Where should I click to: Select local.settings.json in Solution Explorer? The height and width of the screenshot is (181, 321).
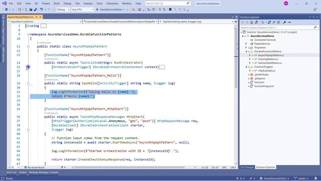[264, 86]
